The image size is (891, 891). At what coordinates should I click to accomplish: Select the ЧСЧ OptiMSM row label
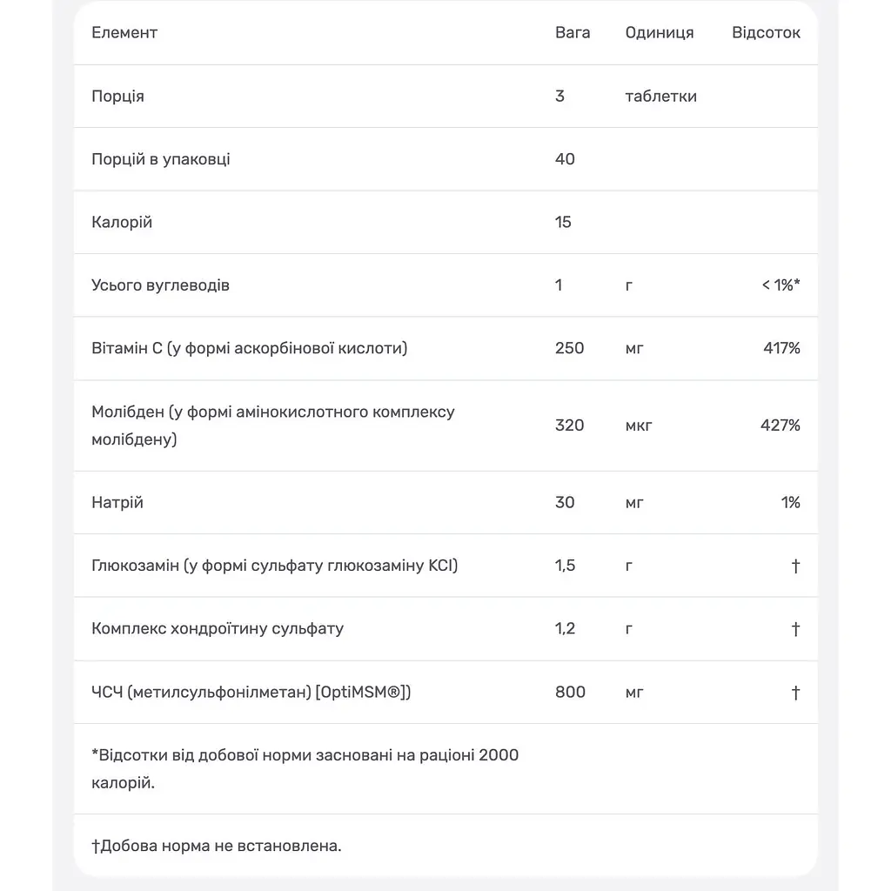click(x=251, y=692)
